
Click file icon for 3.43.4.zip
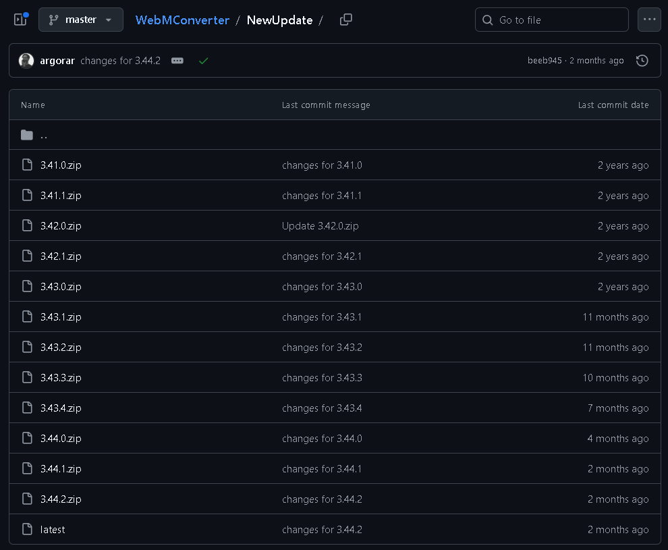click(x=27, y=408)
